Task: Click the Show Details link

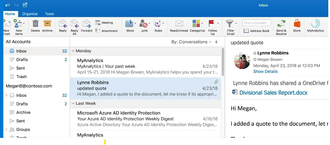Action: pos(265,71)
